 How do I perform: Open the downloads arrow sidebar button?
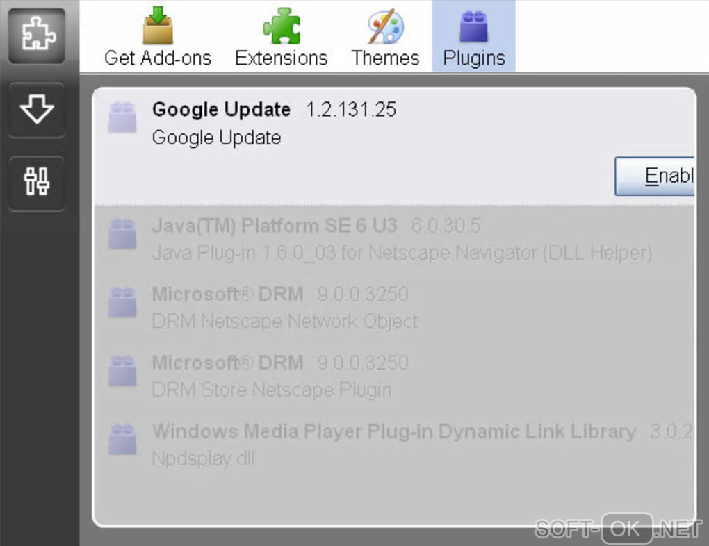37,110
